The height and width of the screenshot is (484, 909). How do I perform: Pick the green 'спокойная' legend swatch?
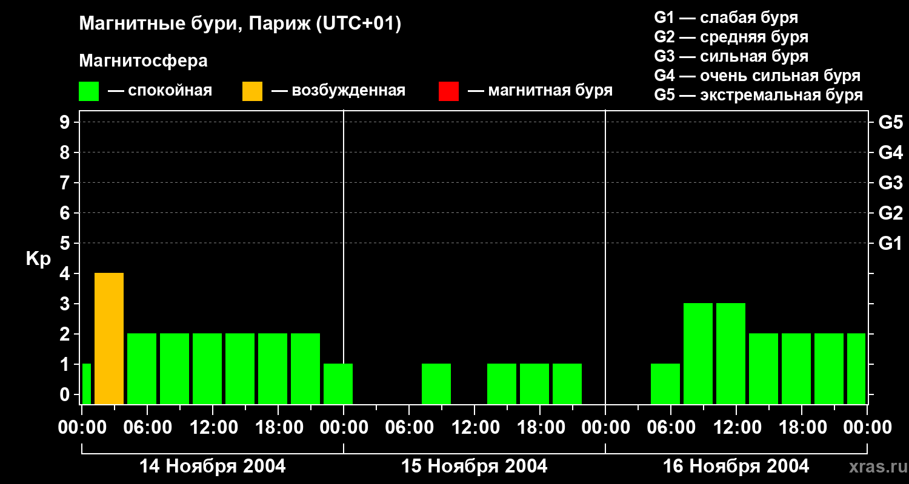(x=89, y=91)
